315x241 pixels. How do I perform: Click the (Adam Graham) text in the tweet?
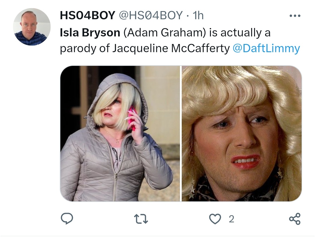pyautogui.click(x=165, y=33)
